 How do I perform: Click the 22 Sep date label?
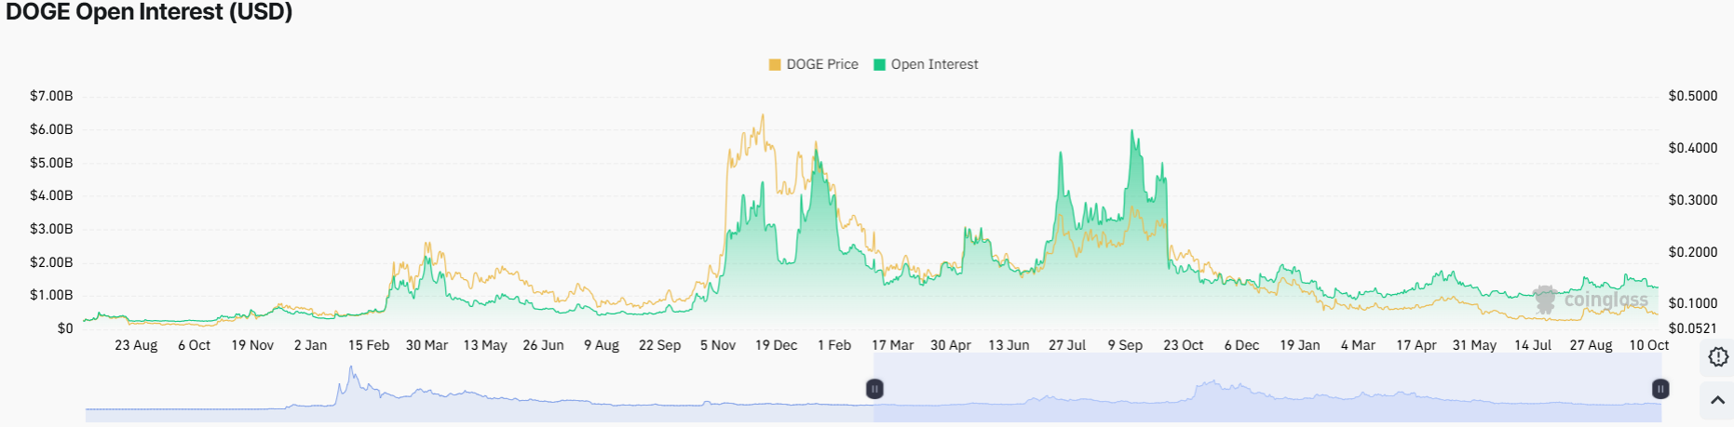(x=660, y=345)
